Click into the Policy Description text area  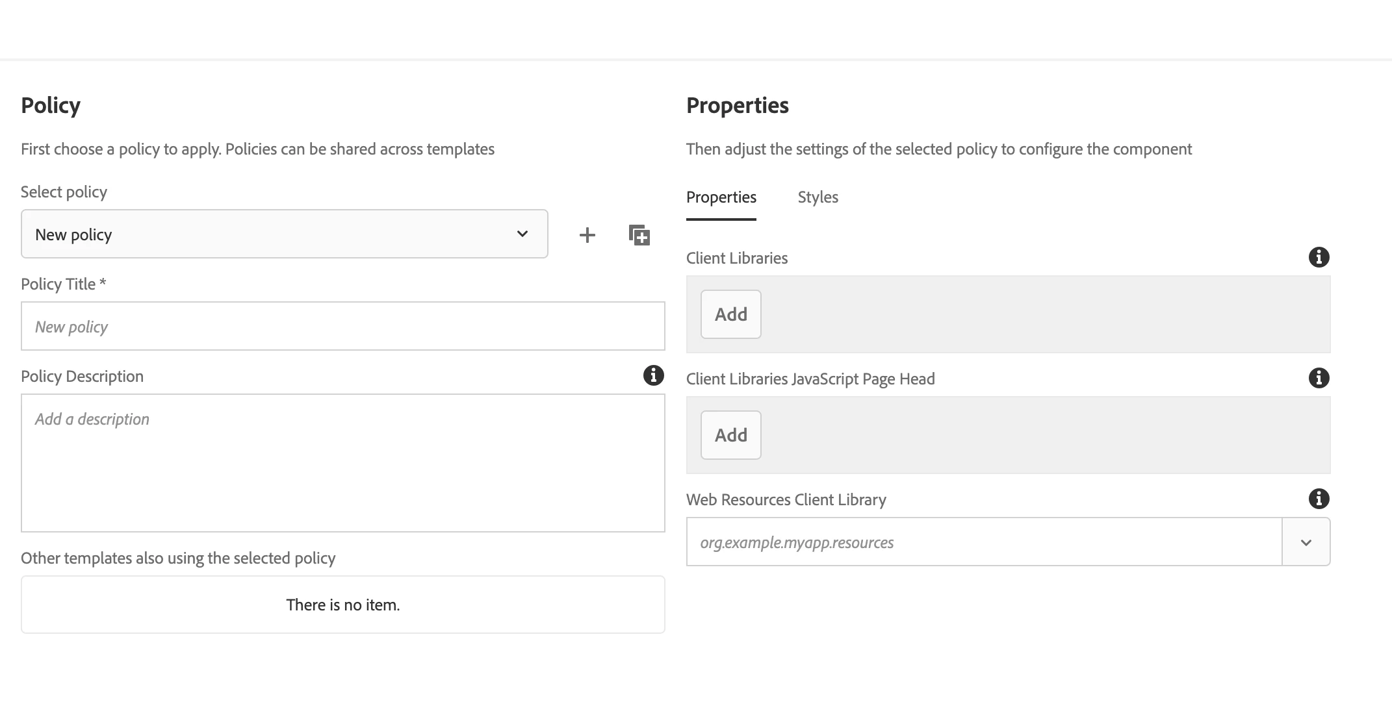tap(342, 463)
